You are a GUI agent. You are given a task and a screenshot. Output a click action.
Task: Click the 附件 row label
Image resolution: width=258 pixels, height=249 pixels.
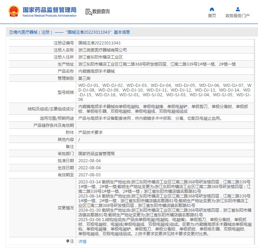(70, 133)
